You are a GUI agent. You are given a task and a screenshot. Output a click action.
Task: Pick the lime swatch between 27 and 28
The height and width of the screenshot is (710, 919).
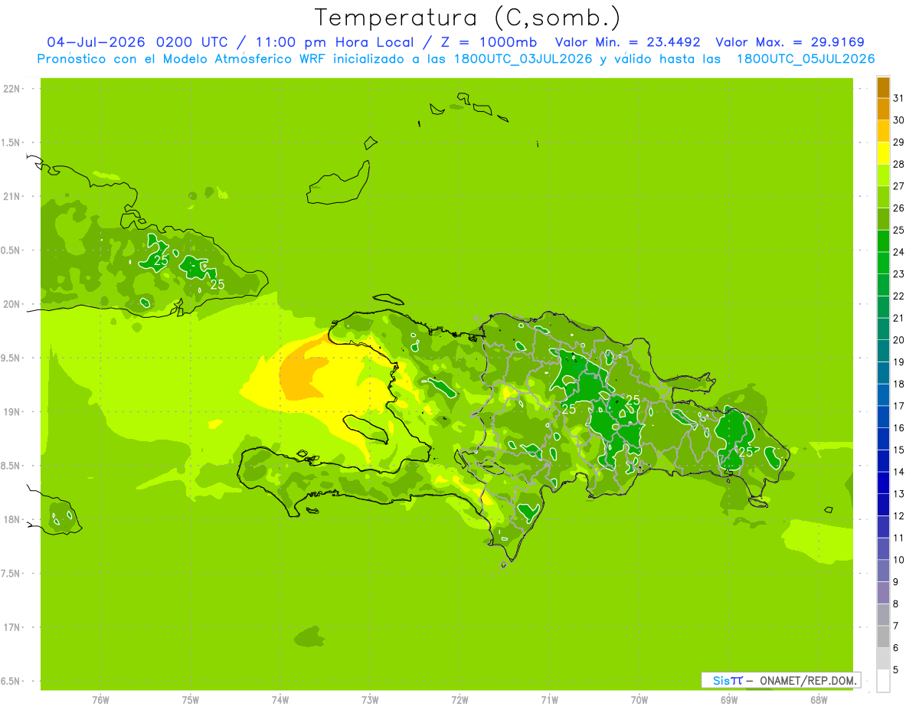click(x=883, y=175)
